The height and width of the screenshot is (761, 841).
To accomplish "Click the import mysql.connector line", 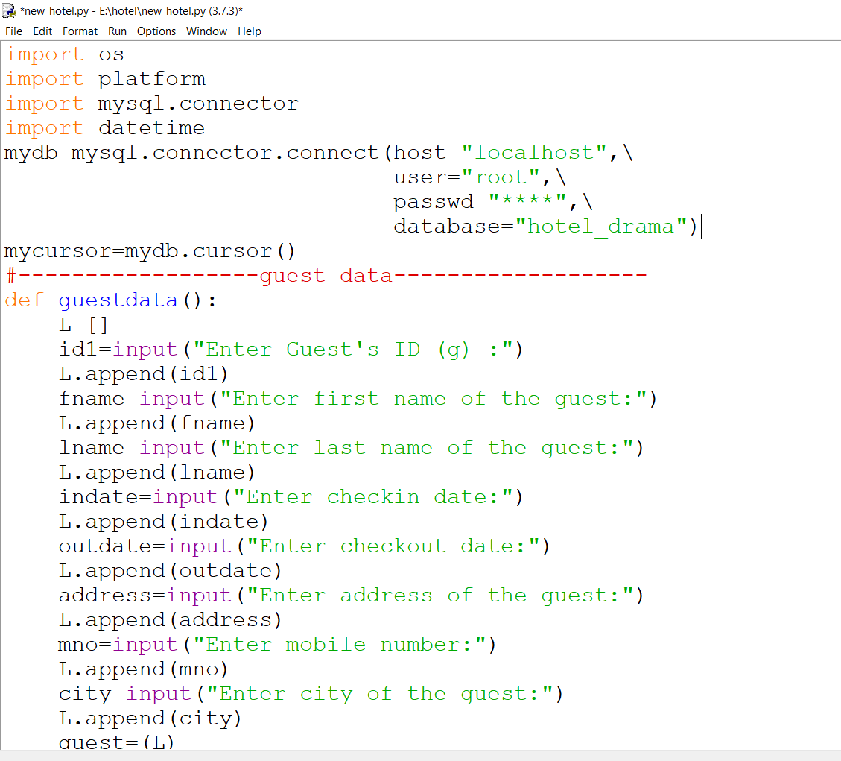I will coord(149,103).
